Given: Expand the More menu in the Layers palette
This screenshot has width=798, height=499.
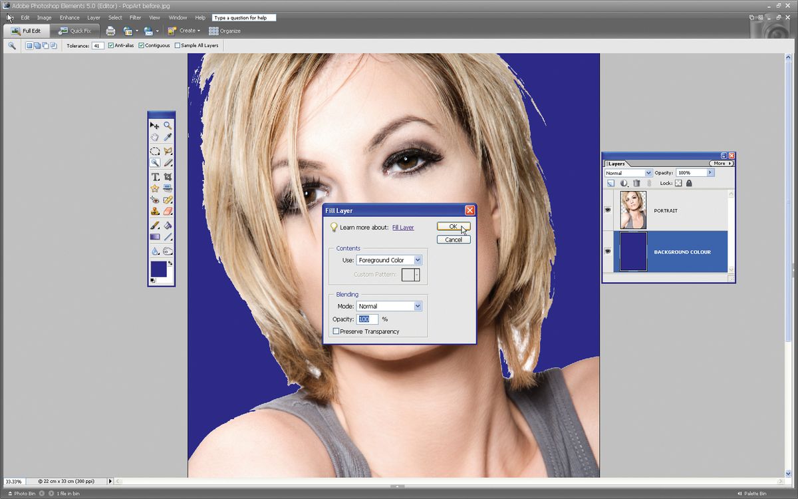Looking at the screenshot, I should pyautogui.click(x=720, y=164).
